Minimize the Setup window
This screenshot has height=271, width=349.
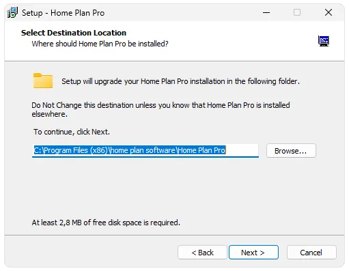point(266,12)
